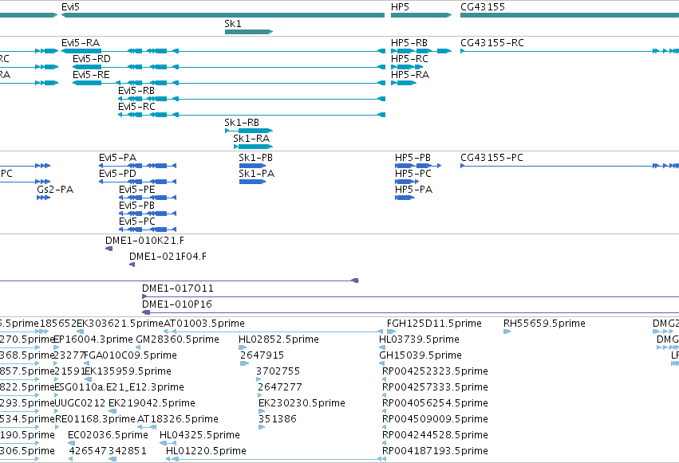Click the HL02852.5prime EST label

[x=278, y=339]
